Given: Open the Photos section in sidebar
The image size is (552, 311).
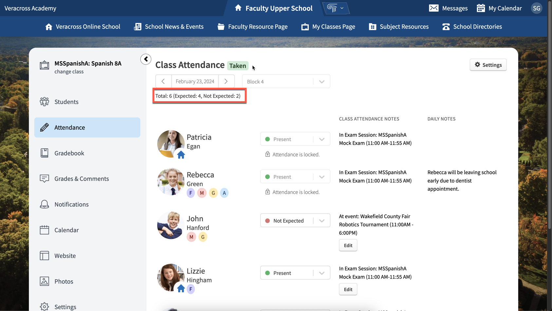Looking at the screenshot, I should click(x=64, y=281).
